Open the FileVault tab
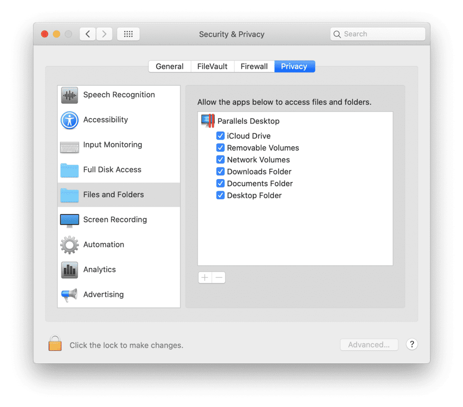This screenshot has height=407, width=463. pos(212,66)
